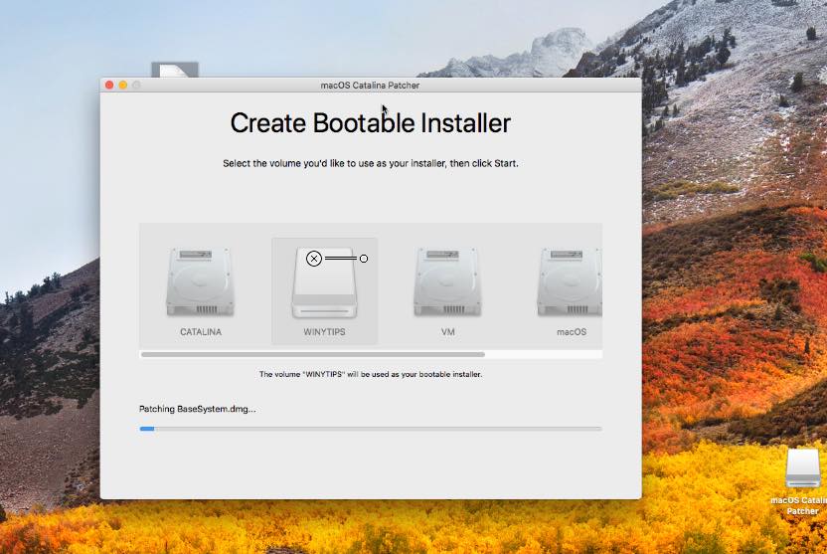Select the CATALINA volume drive icon
Image resolution: width=827 pixels, height=554 pixels.
click(201, 281)
